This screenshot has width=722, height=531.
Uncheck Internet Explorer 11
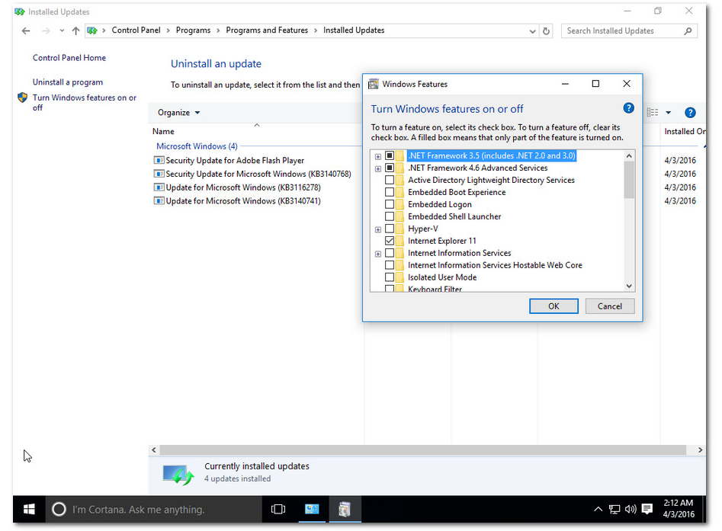coord(390,241)
